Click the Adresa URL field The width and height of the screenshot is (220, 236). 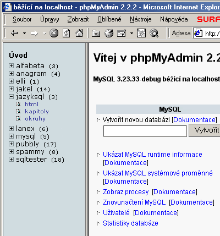point(206,33)
